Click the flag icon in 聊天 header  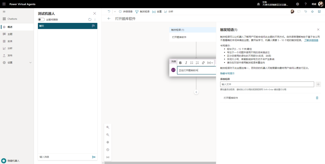(93, 26)
